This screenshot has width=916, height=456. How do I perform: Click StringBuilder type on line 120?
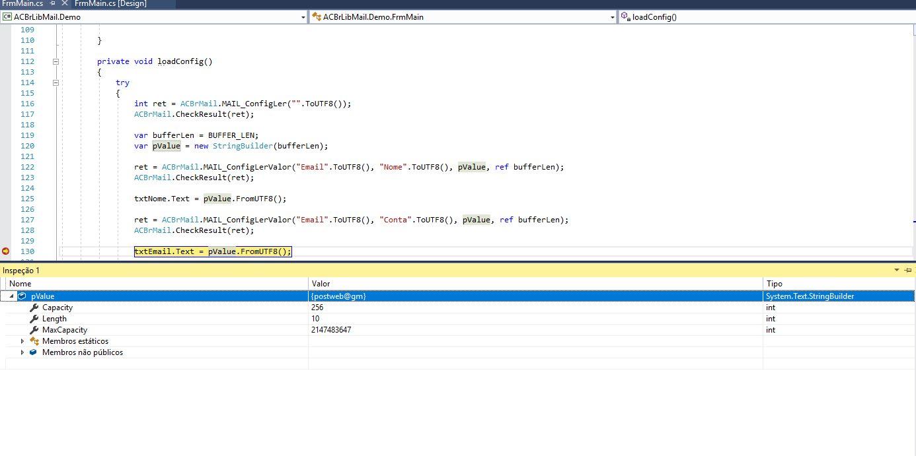point(243,146)
